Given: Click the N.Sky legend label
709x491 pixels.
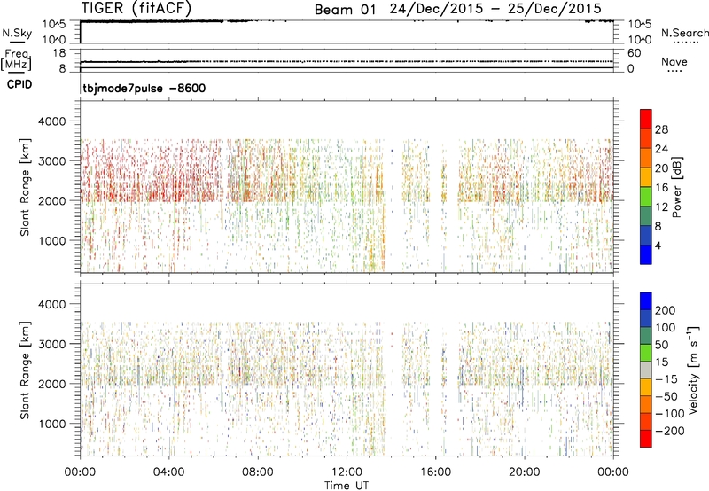Looking at the screenshot, I should click(17, 33).
